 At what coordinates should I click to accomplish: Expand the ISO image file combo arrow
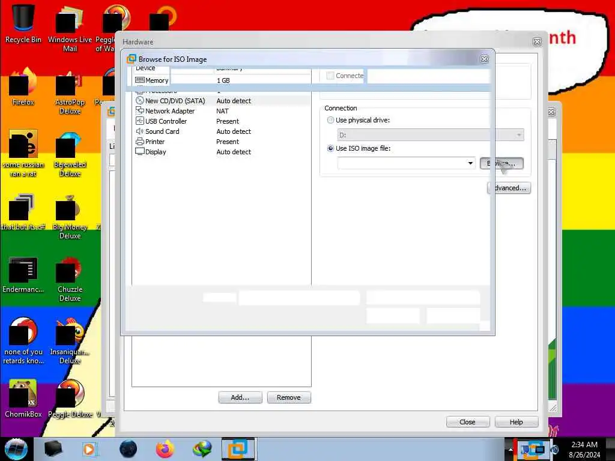(470, 163)
